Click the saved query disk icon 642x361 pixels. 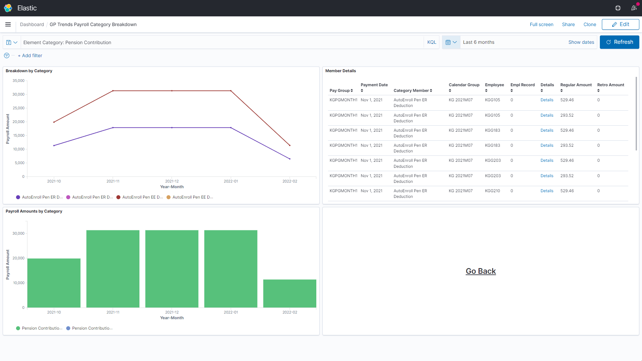click(x=9, y=42)
